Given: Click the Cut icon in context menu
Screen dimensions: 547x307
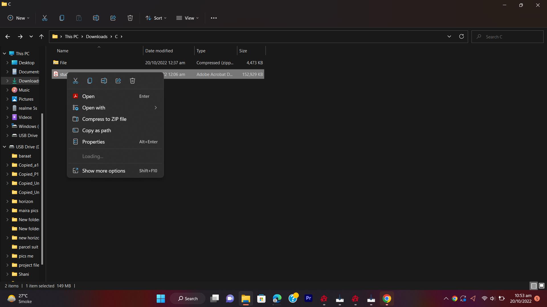Looking at the screenshot, I should click(75, 81).
